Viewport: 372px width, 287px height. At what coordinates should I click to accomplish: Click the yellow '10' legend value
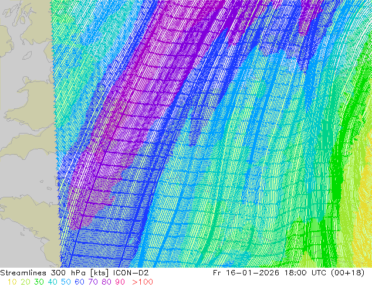click(x=12, y=282)
